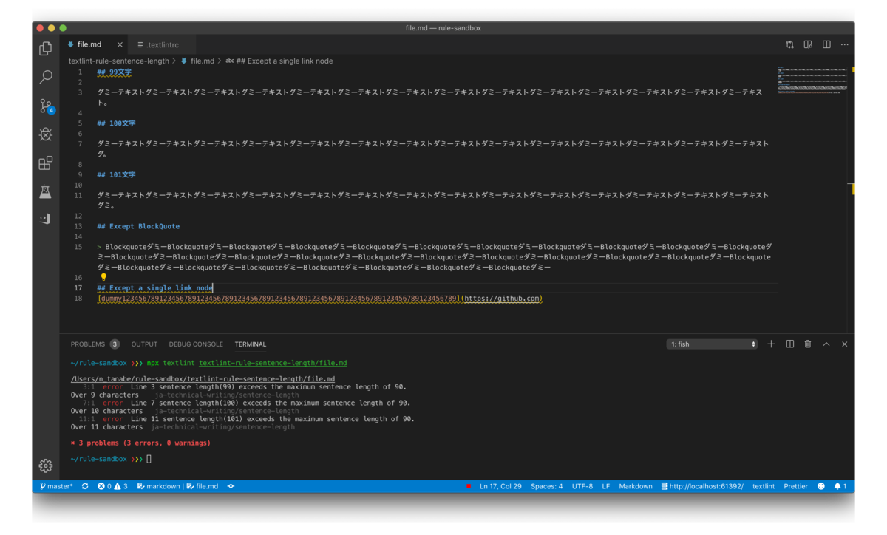Open the notifications bell in status bar
887x535 pixels.
840,486
